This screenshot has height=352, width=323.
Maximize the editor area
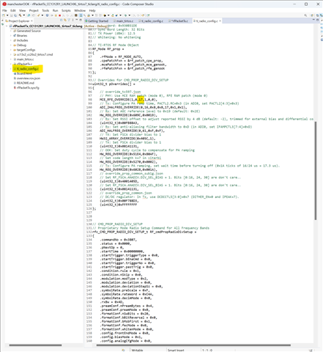tap(317, 20)
